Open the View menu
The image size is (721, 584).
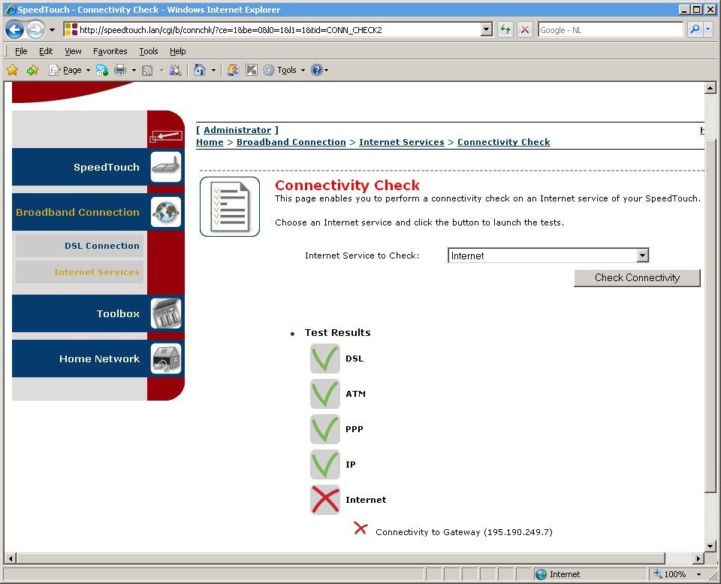coord(73,51)
